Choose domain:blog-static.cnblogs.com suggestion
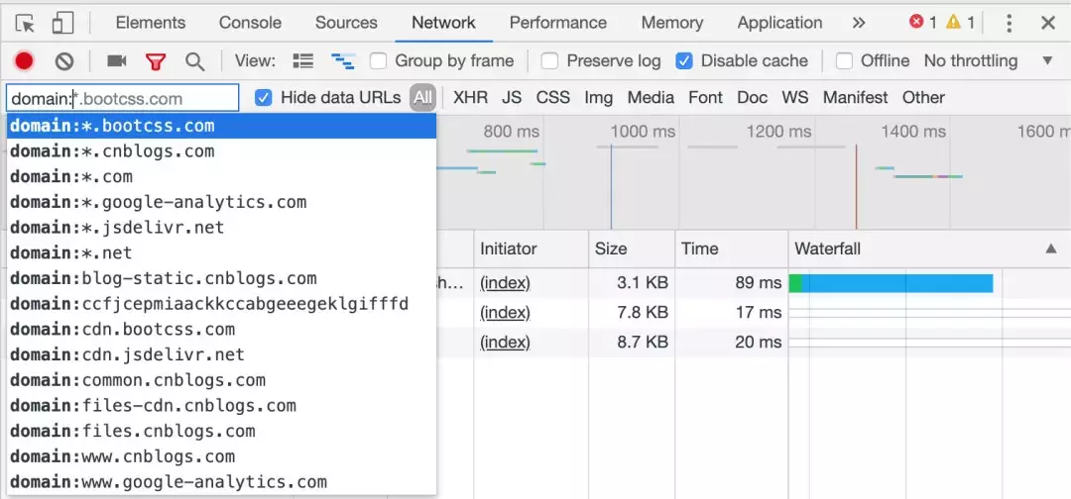The width and height of the screenshot is (1071, 499). (x=221, y=279)
